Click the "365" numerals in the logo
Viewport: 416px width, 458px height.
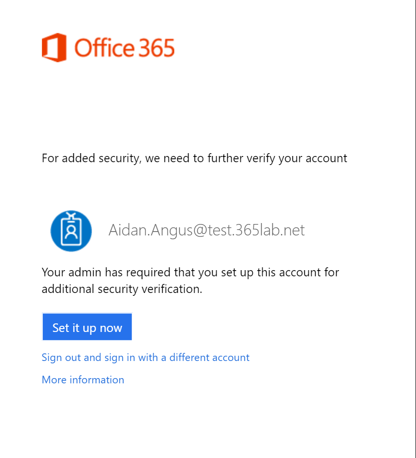(x=157, y=48)
